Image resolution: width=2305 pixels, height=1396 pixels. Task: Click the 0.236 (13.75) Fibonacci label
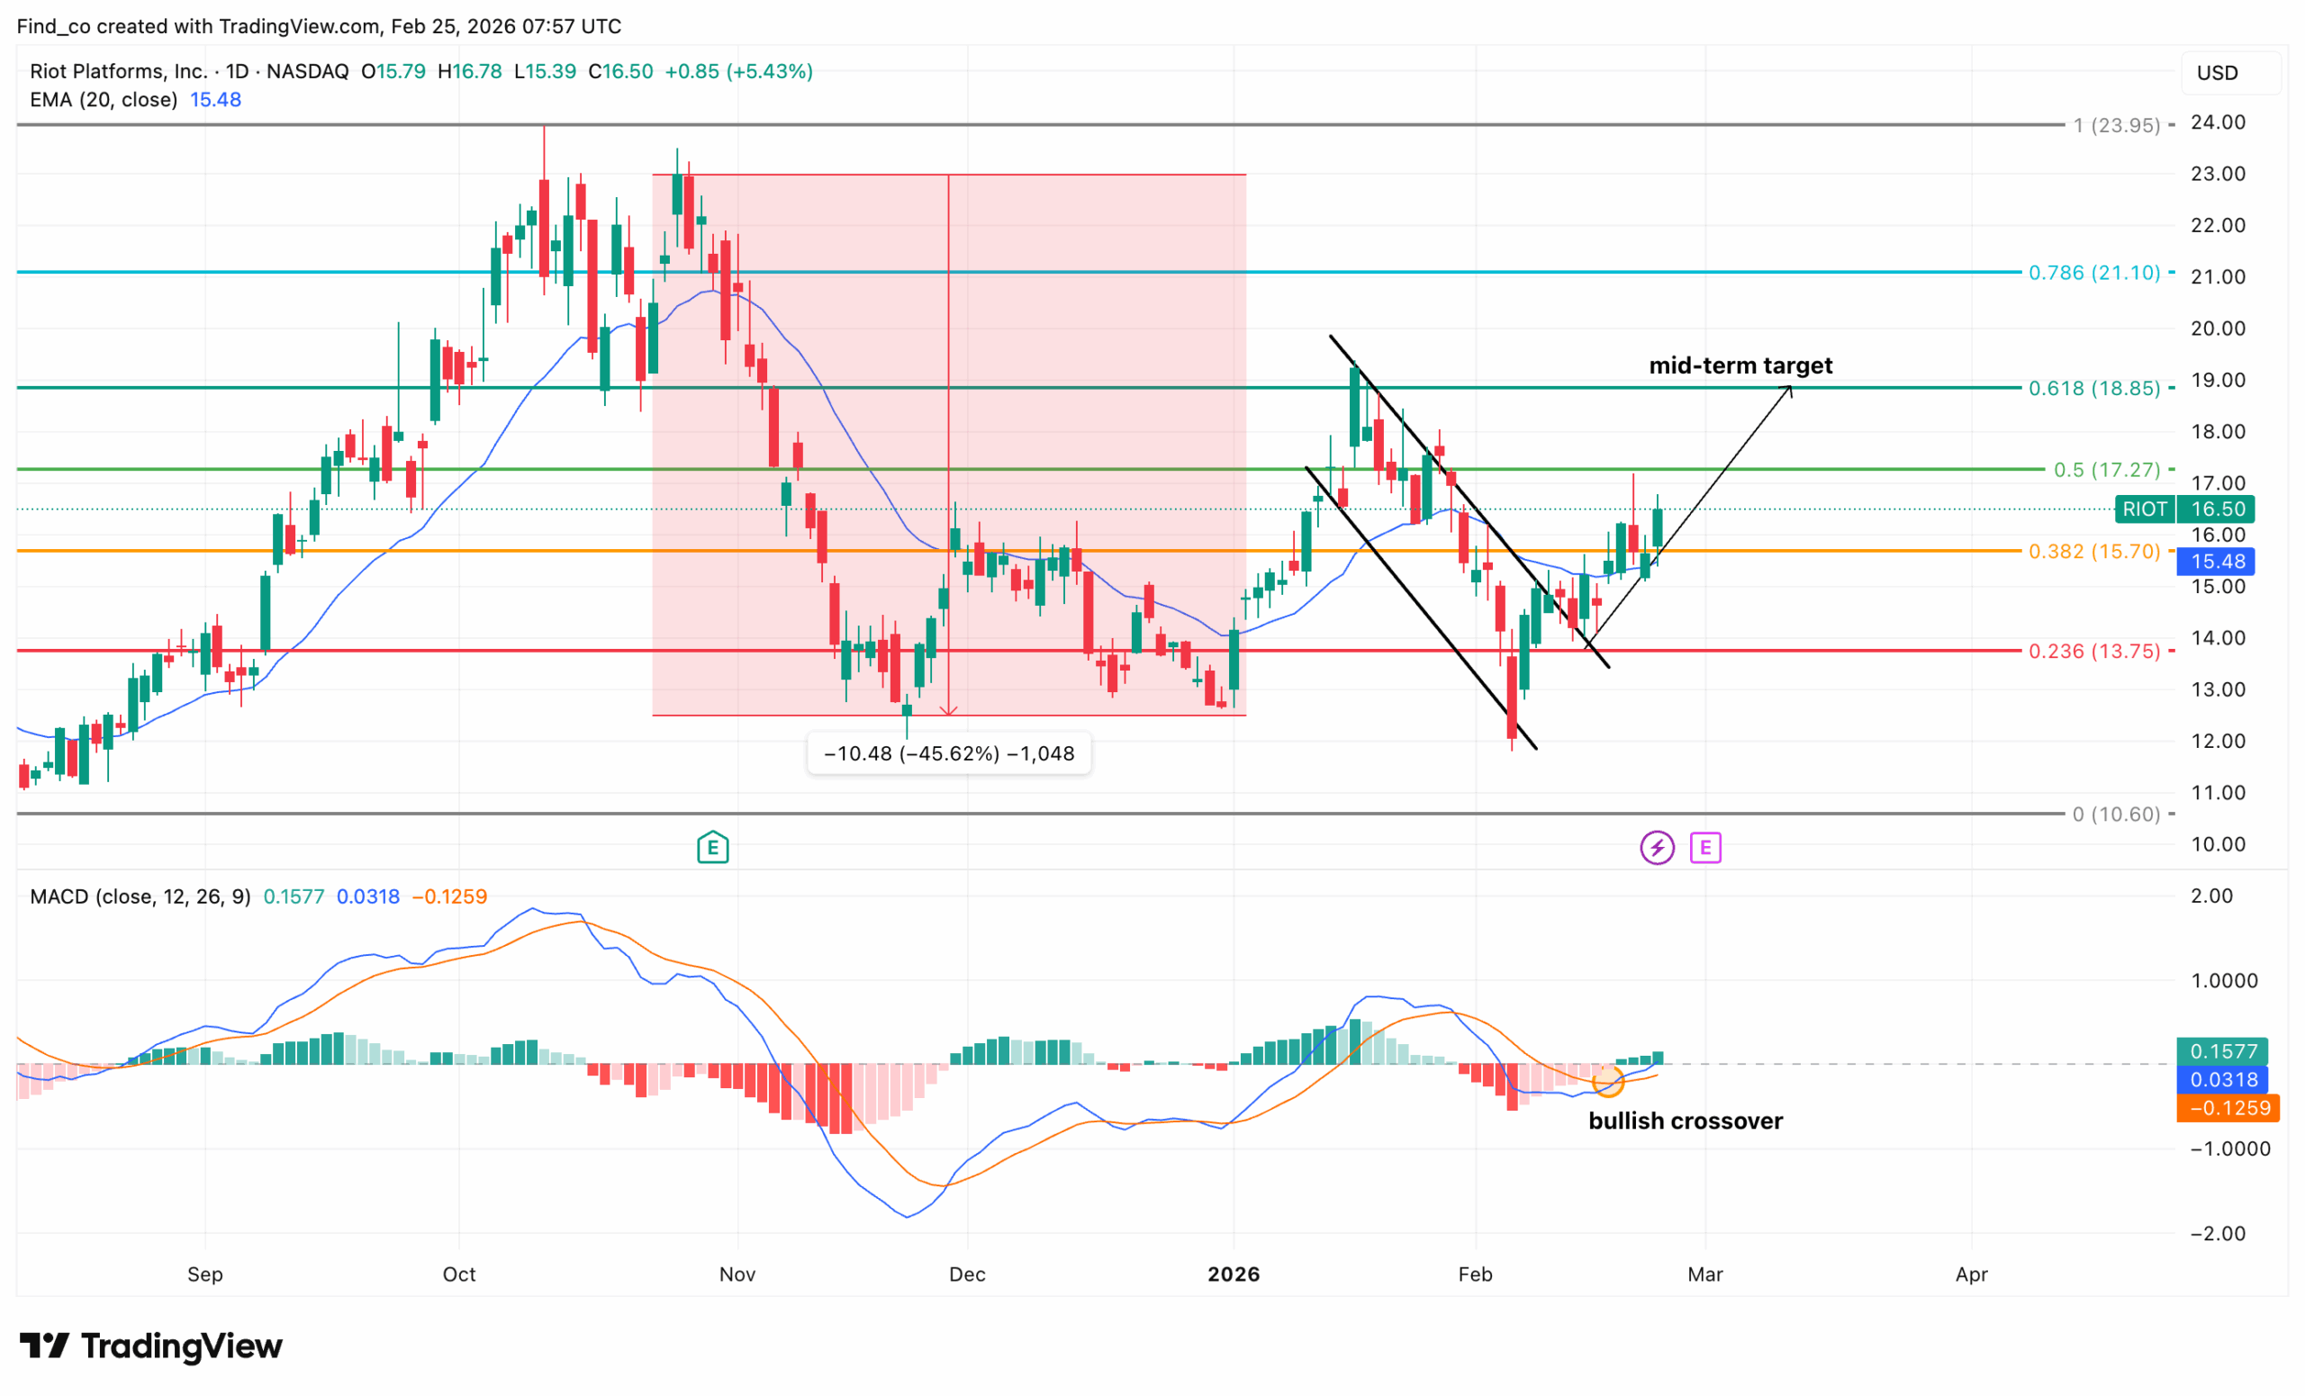[2094, 651]
